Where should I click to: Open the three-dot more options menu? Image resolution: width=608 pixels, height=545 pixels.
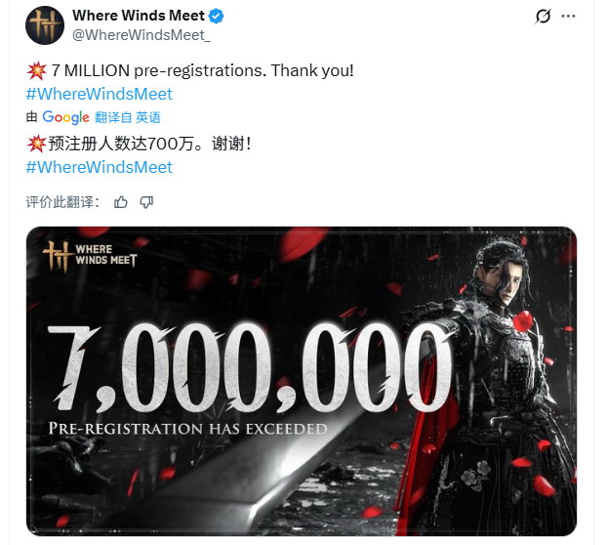(568, 17)
